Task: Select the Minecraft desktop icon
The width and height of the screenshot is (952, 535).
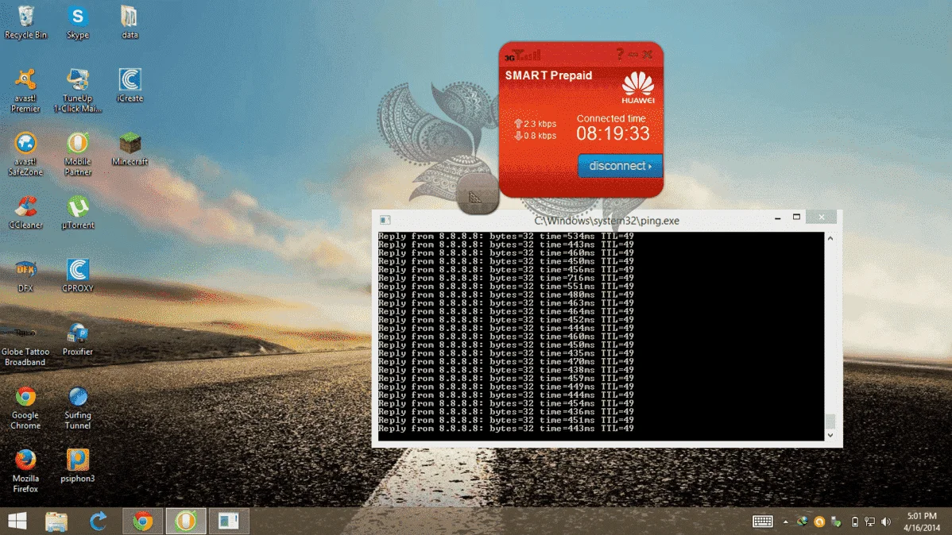Action: click(x=130, y=148)
